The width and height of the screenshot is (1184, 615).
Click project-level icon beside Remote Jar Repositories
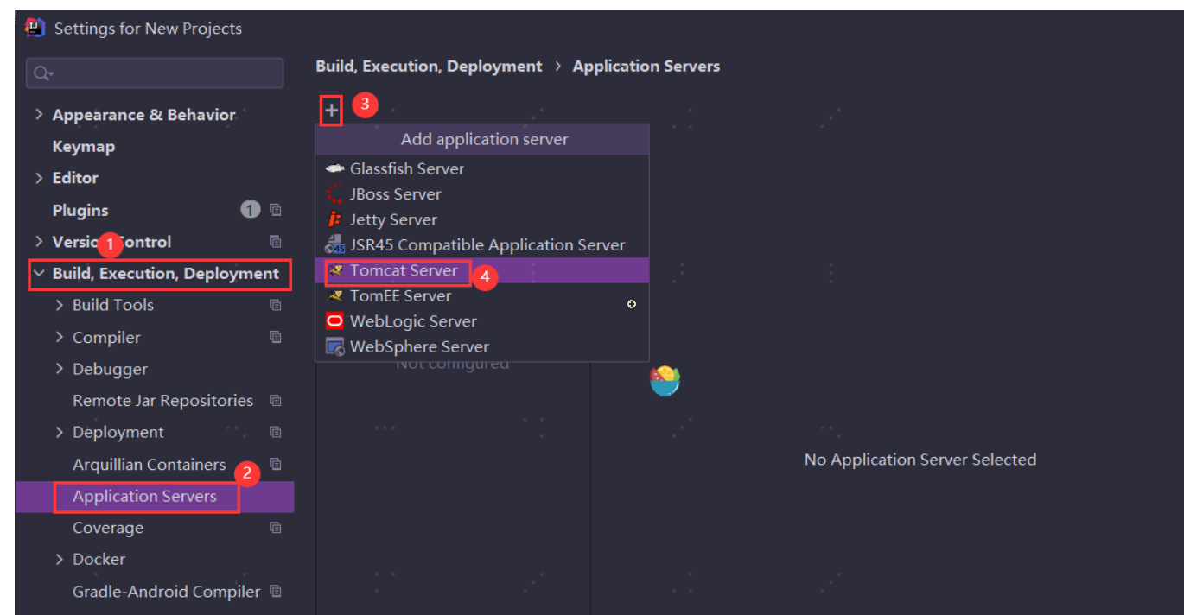coord(275,401)
